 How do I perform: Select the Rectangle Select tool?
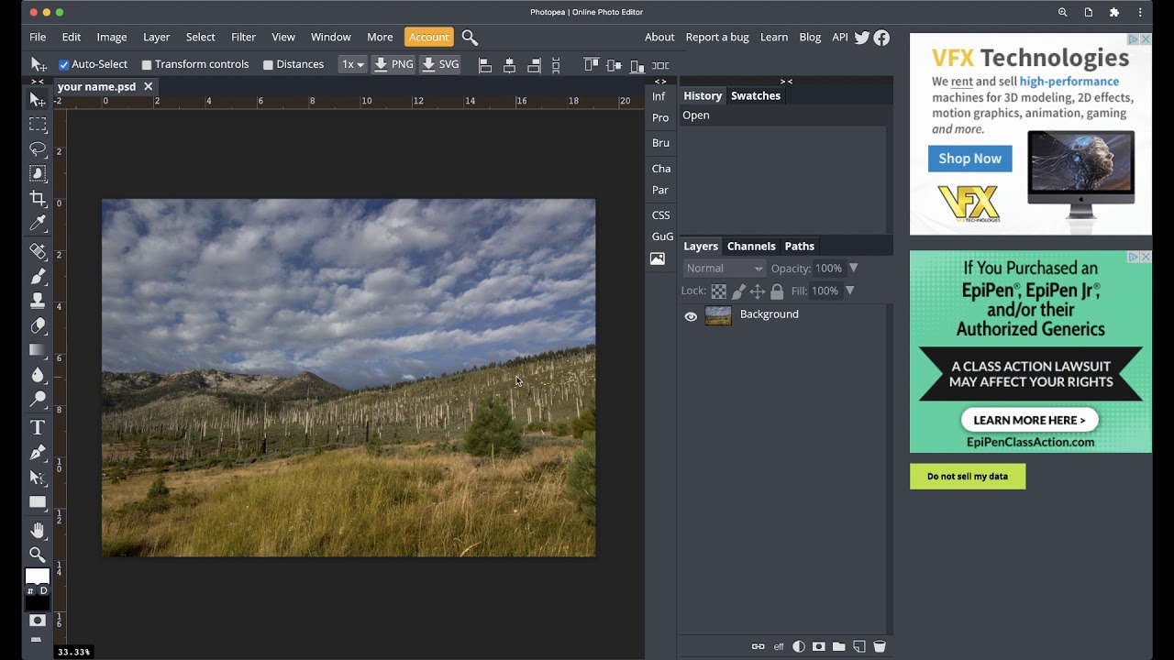(38, 124)
